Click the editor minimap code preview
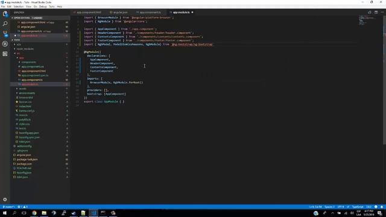The width and height of the screenshot is (386, 217). pos(367,20)
